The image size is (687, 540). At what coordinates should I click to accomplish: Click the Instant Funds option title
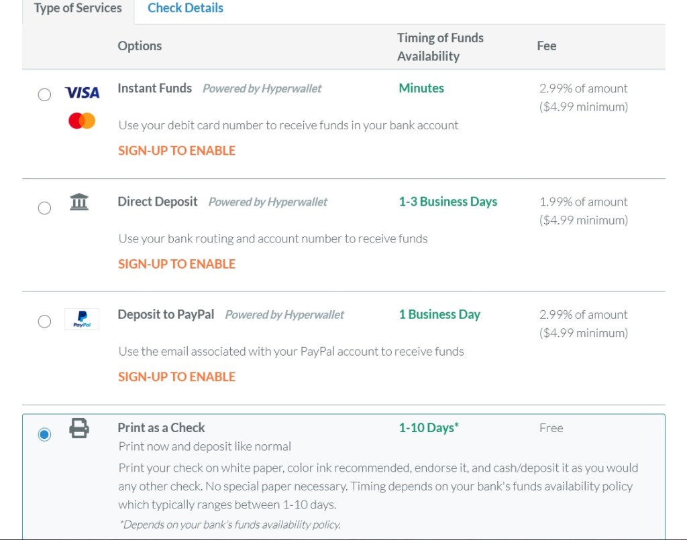pyautogui.click(x=154, y=88)
